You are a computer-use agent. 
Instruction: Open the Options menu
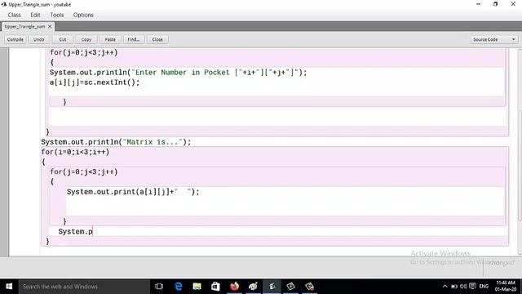coord(83,15)
